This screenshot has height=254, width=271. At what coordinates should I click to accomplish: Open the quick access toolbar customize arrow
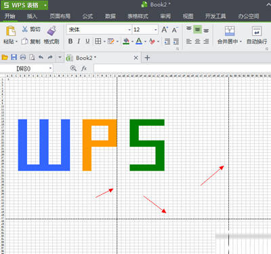(x=60, y=57)
